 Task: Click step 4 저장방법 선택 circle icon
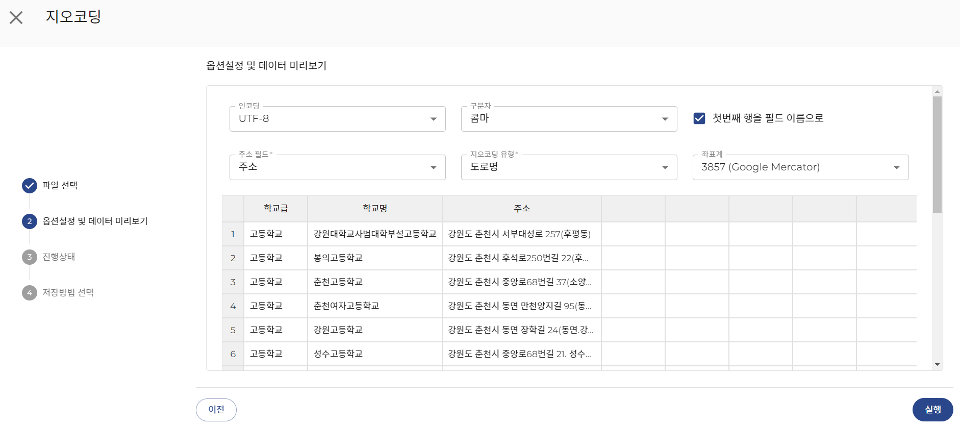coord(30,293)
